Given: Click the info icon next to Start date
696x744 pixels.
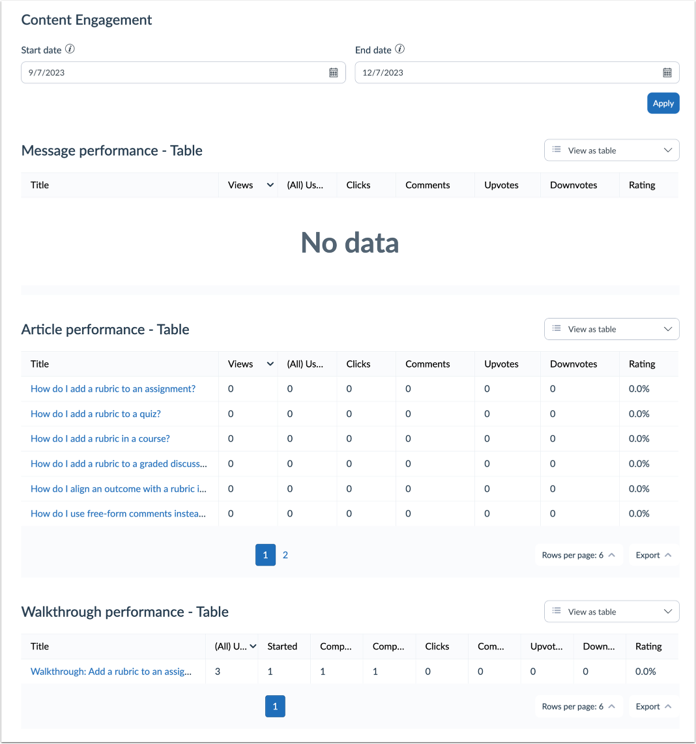Looking at the screenshot, I should tap(70, 49).
